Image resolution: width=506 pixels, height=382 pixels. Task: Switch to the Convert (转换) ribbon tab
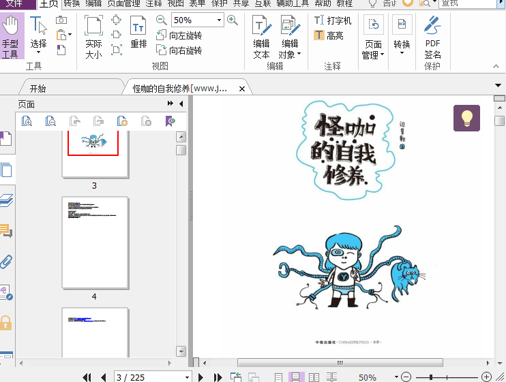[72, 3]
